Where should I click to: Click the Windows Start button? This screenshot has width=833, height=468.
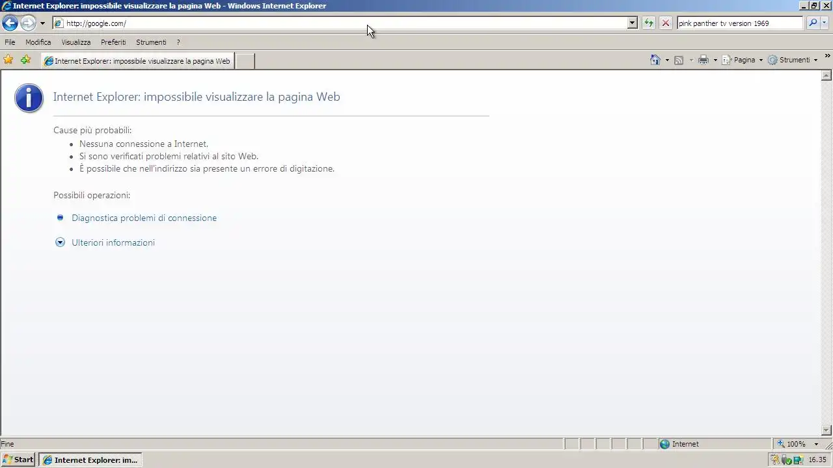point(18,460)
